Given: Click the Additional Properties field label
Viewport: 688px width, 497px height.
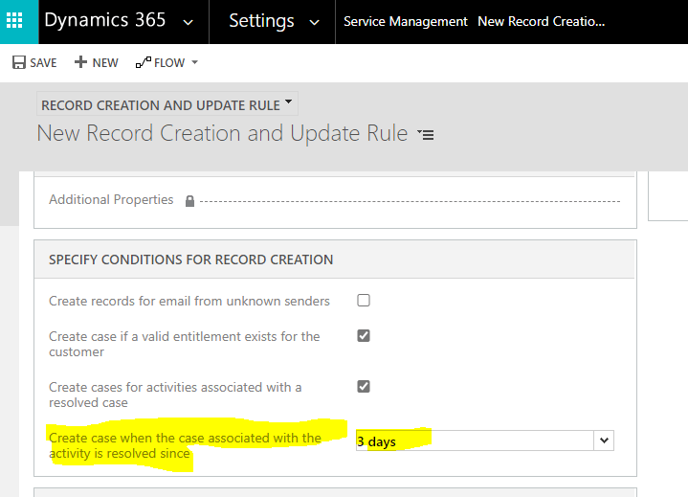Looking at the screenshot, I should point(111,200).
